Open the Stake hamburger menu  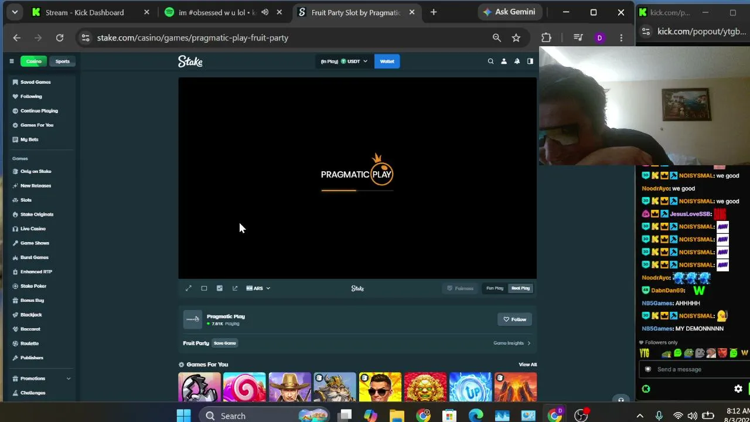[x=11, y=61]
